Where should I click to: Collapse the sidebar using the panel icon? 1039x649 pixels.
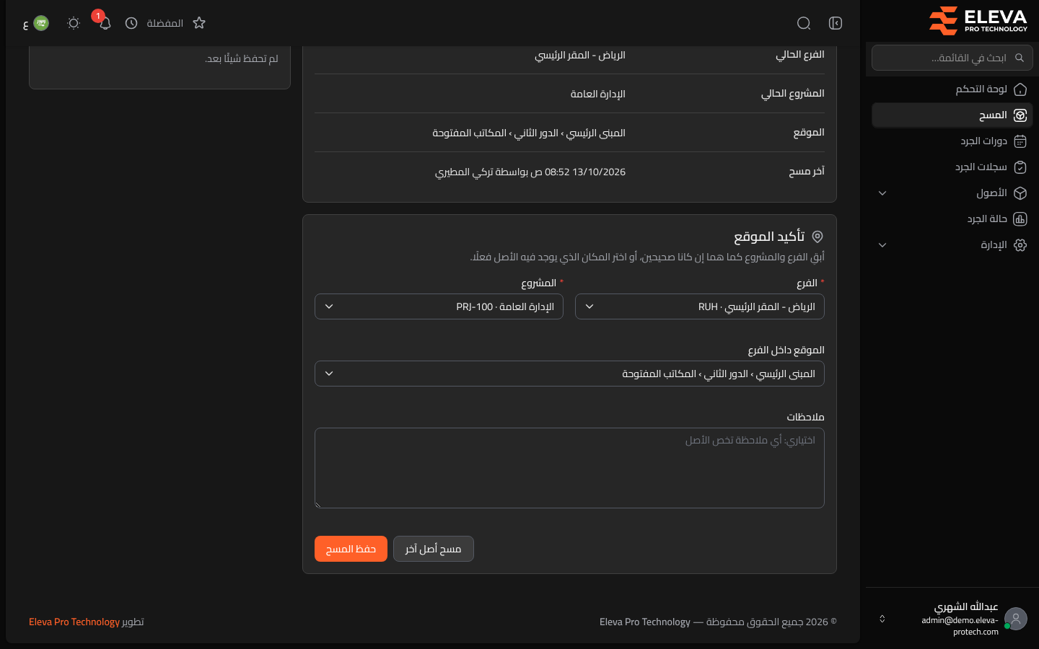pos(836,23)
